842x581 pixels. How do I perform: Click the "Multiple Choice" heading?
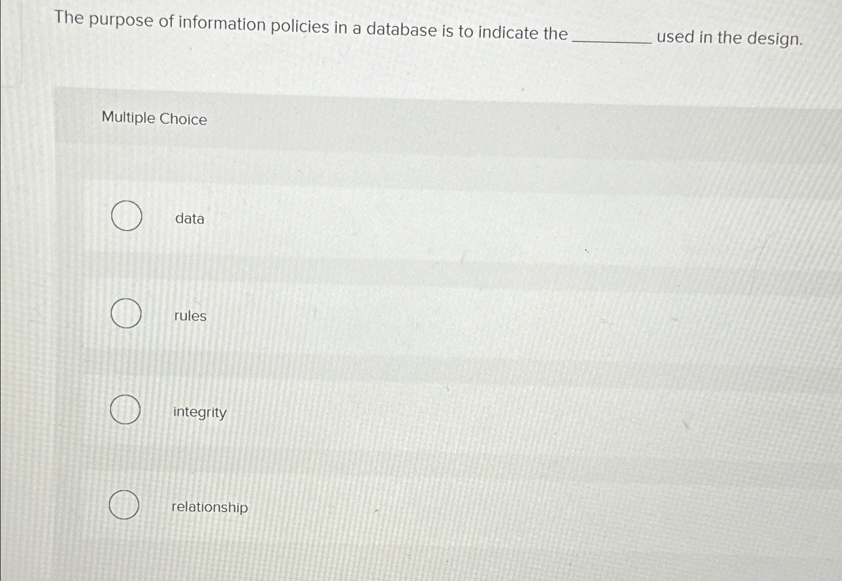tap(154, 118)
